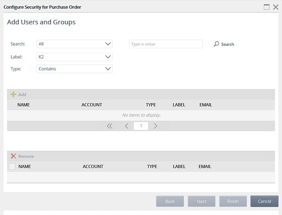
Task: Click the red X Remove icon
Action: point(13,156)
